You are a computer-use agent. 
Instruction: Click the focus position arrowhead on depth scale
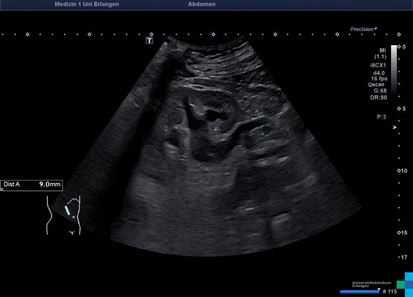point(395,128)
